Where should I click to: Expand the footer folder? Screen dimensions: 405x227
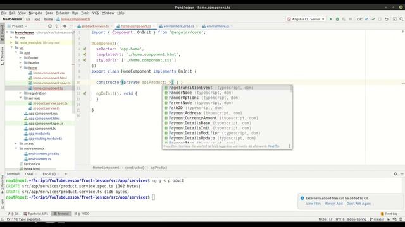point(21,57)
